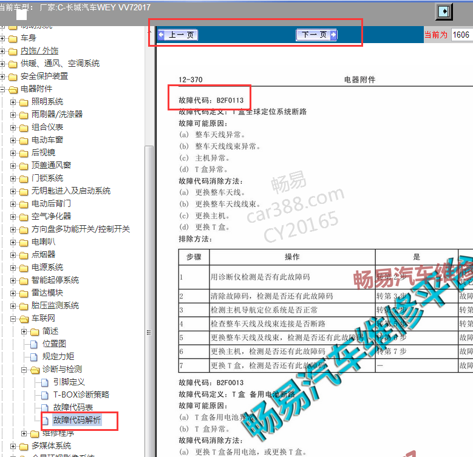Open 故障代码表 document
The height and width of the screenshot is (457, 473).
click(x=73, y=407)
